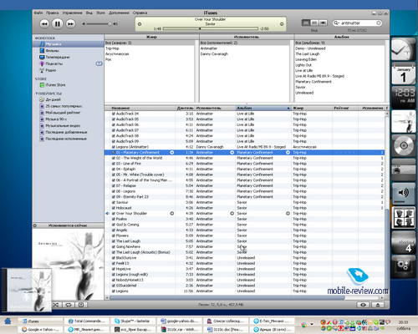Image resolution: width=418 pixels, height=334 pixels.
Task: Uncheck the Holocaust track checkbox
Action: point(114,208)
